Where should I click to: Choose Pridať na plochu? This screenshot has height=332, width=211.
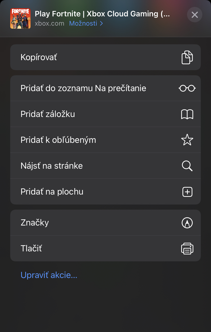(106, 192)
